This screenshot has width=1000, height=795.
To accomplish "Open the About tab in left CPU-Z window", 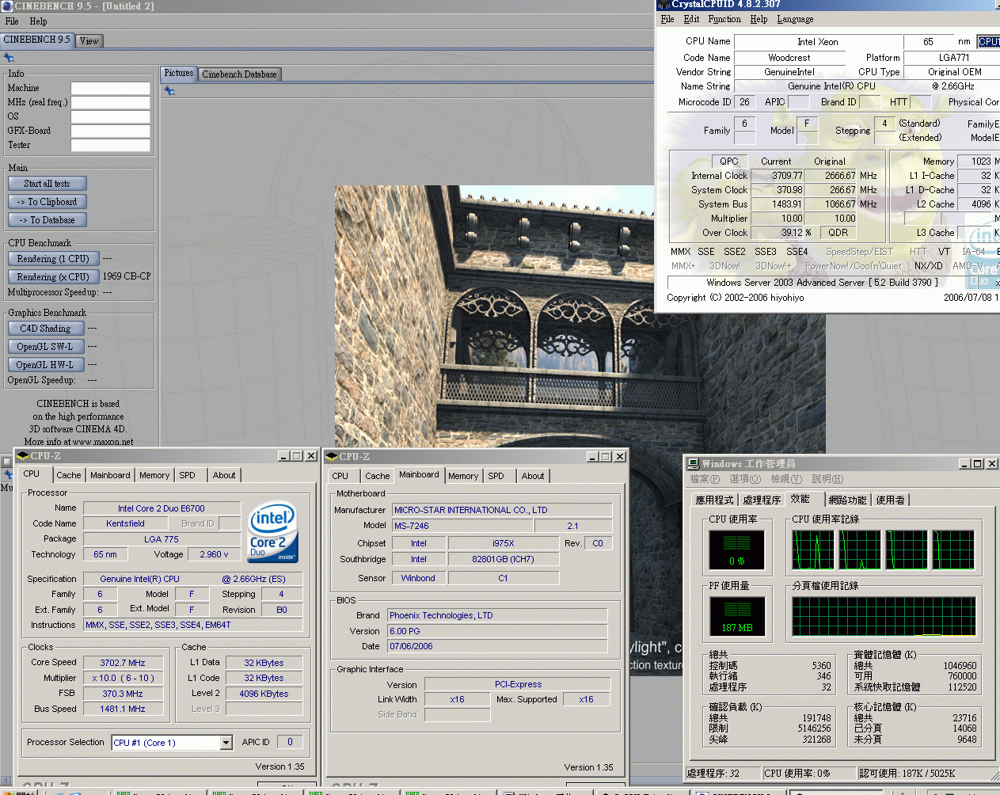I will pos(224,475).
